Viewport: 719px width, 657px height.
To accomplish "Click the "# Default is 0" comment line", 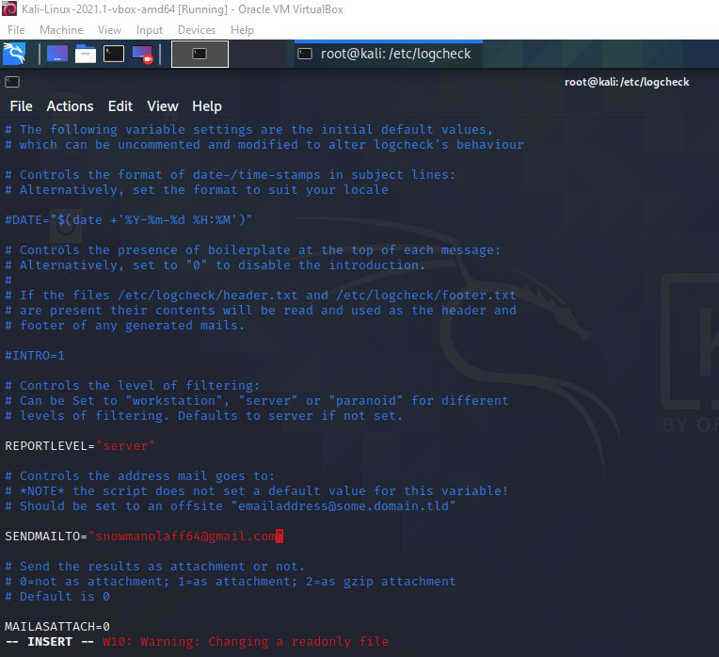I will [x=57, y=597].
